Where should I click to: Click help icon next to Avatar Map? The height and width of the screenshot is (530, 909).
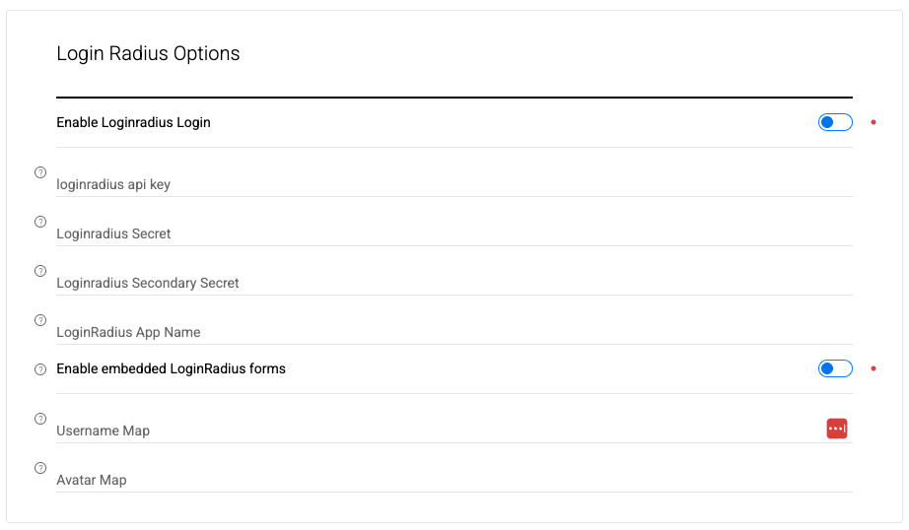coord(40,468)
